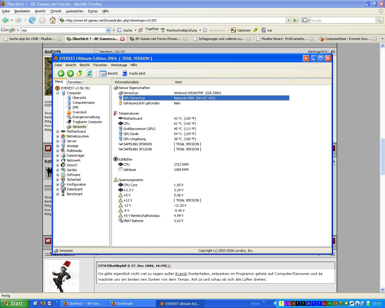Screen dimensions: 385x308
Task: Collapse the Computer tree node
Action: [58, 93]
